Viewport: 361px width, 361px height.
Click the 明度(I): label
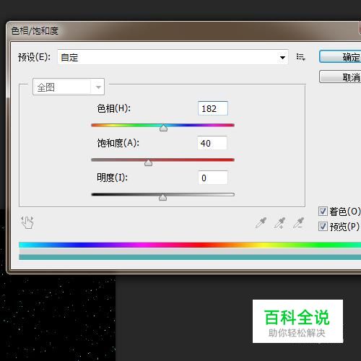(x=112, y=178)
